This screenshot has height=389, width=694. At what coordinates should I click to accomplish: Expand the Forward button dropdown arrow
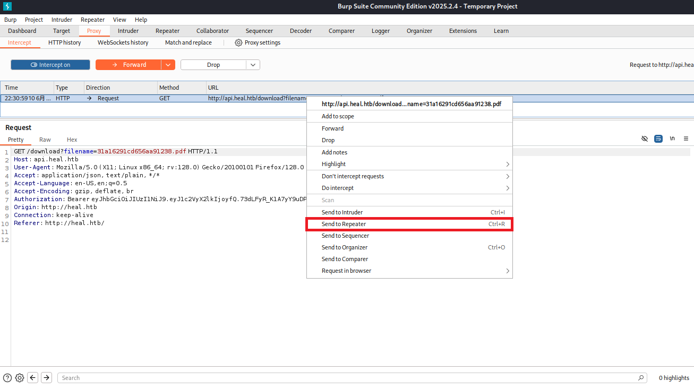(168, 65)
